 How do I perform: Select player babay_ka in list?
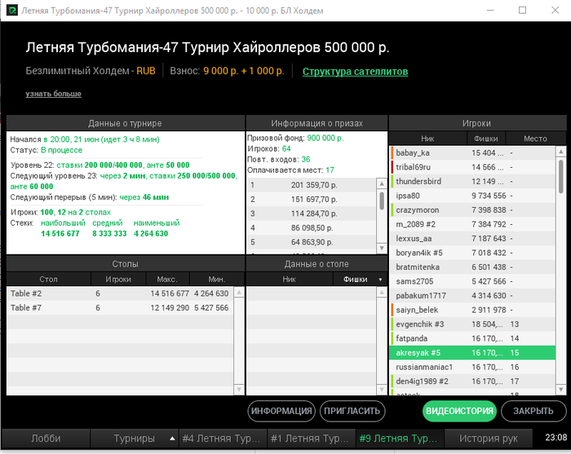(x=472, y=152)
